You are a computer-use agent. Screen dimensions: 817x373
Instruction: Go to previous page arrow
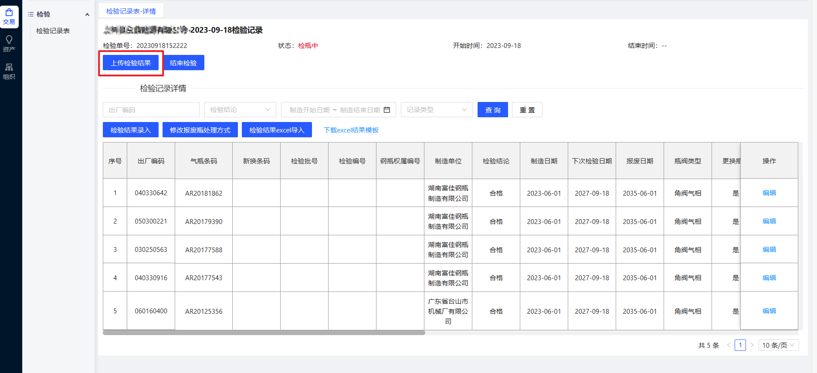729,345
